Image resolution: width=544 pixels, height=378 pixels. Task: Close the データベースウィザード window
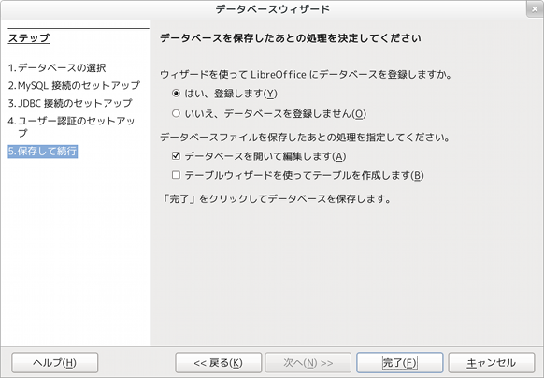click(x=535, y=9)
